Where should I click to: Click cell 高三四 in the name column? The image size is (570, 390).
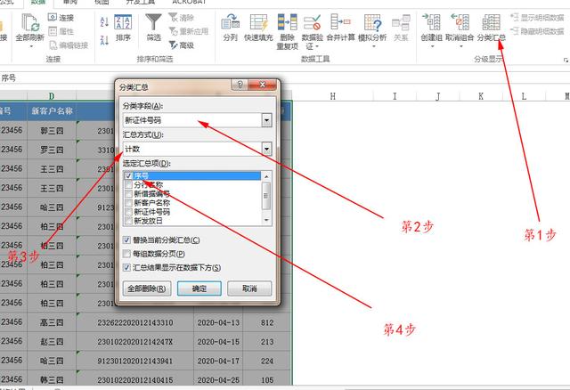point(52,322)
